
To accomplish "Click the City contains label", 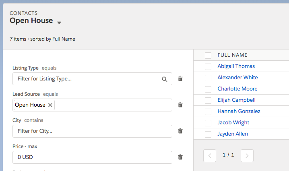I will point(28,120).
